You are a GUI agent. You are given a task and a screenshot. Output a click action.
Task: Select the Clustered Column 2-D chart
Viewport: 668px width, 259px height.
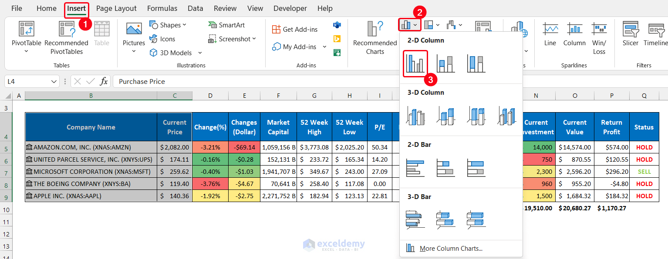coord(415,63)
